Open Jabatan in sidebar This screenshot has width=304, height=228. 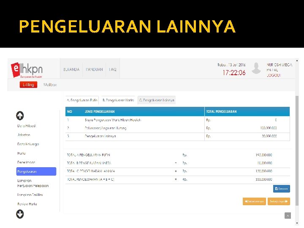(24, 135)
